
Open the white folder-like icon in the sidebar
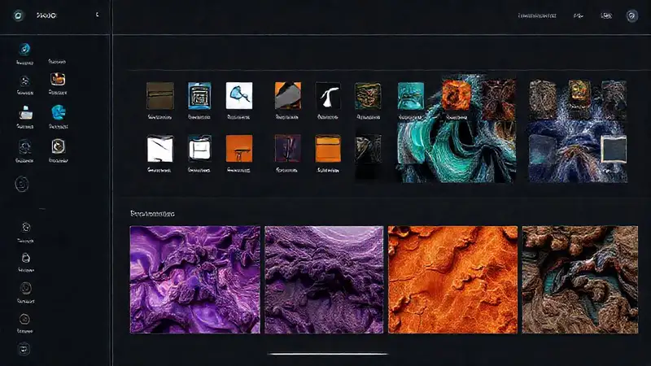pyautogui.click(x=25, y=113)
